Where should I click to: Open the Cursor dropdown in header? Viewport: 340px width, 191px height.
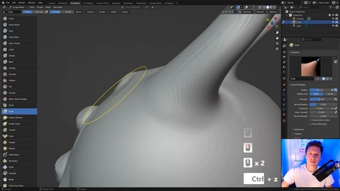click(x=126, y=12)
